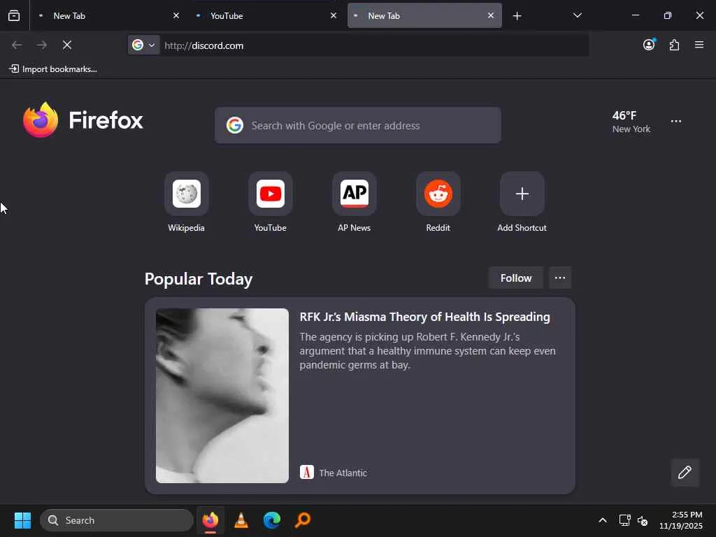This screenshot has width=716, height=537.
Task: Open the article's face thumbnail image
Action: [222, 396]
